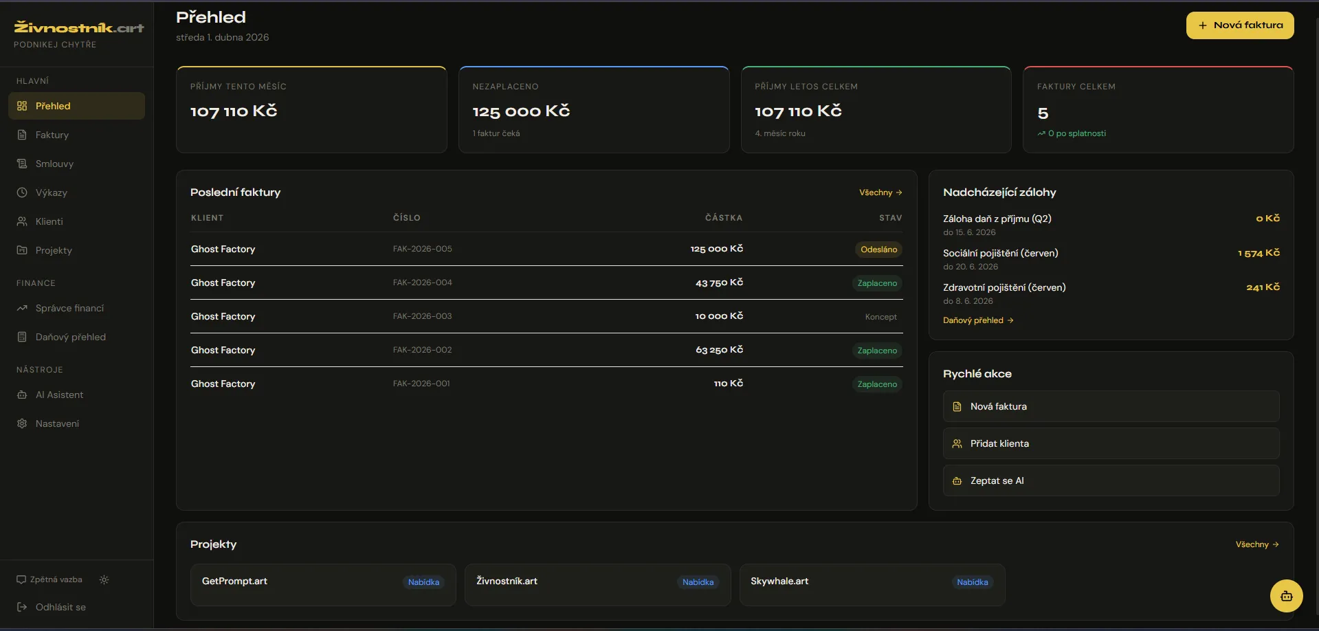
Task: Select the Klienti people icon in sidebar
Action: (x=22, y=221)
